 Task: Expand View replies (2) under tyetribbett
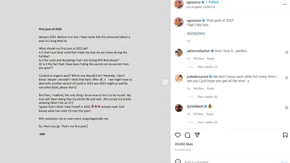(208, 122)
